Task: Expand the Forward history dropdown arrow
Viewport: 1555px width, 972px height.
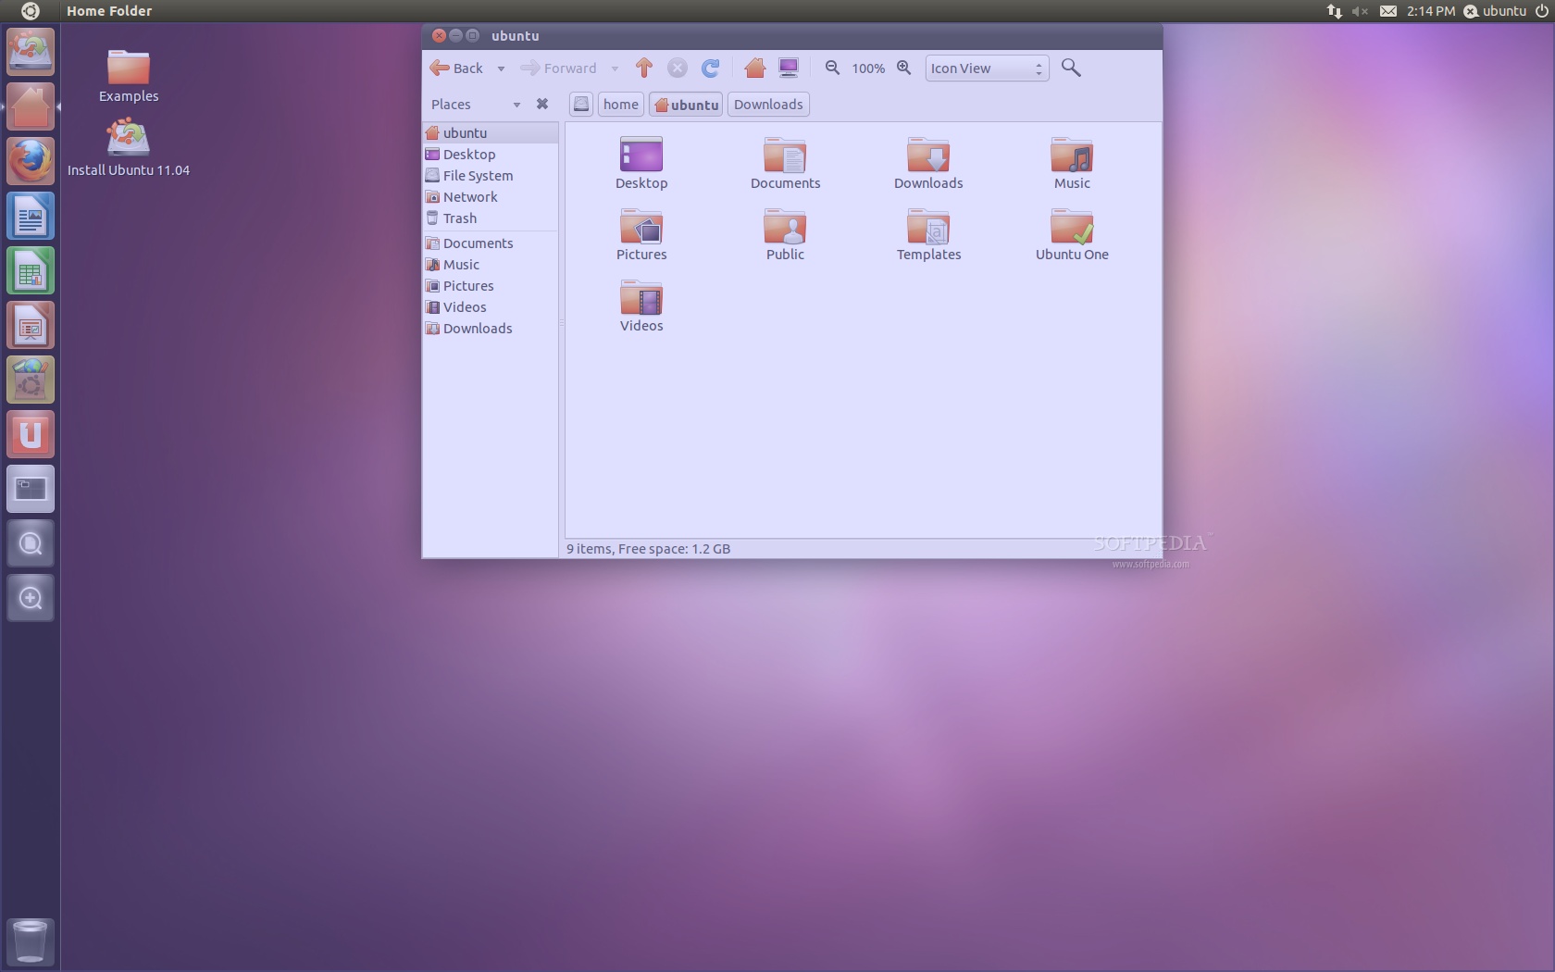Action: coord(615,69)
